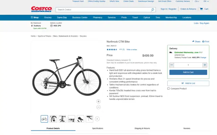217x135 pixels.
Task: Expand the CA country dropdown
Action: (x=197, y=1)
